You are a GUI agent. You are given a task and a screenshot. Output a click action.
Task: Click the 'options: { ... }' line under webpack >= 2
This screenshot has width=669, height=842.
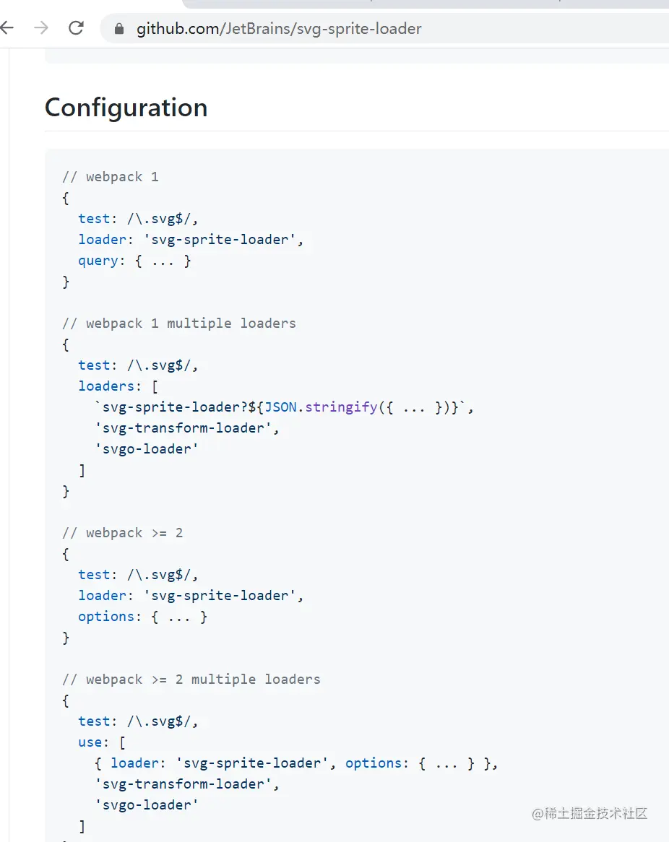(x=142, y=617)
